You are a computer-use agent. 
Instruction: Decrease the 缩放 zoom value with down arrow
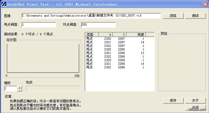20,90
